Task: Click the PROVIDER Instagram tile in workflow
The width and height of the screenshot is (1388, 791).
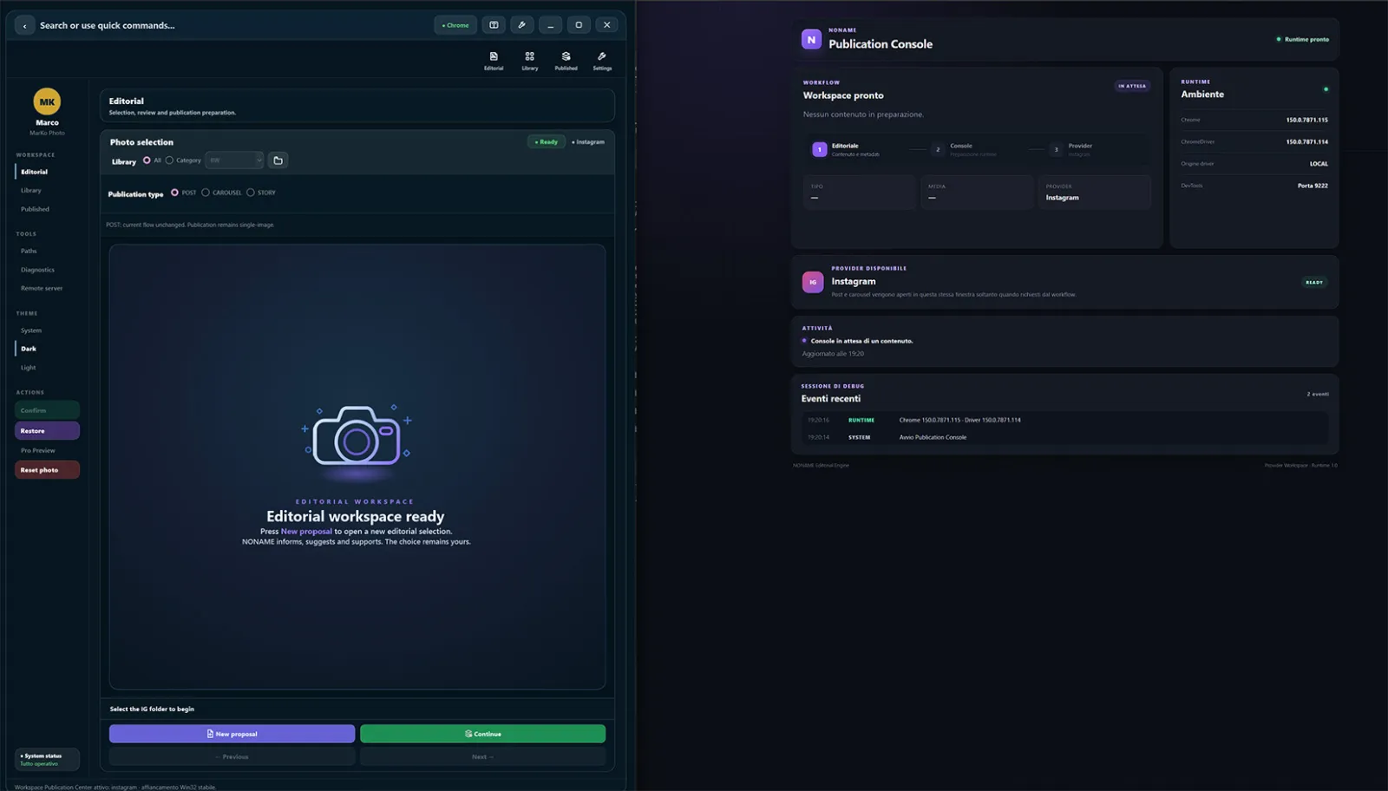Action: click(1095, 193)
